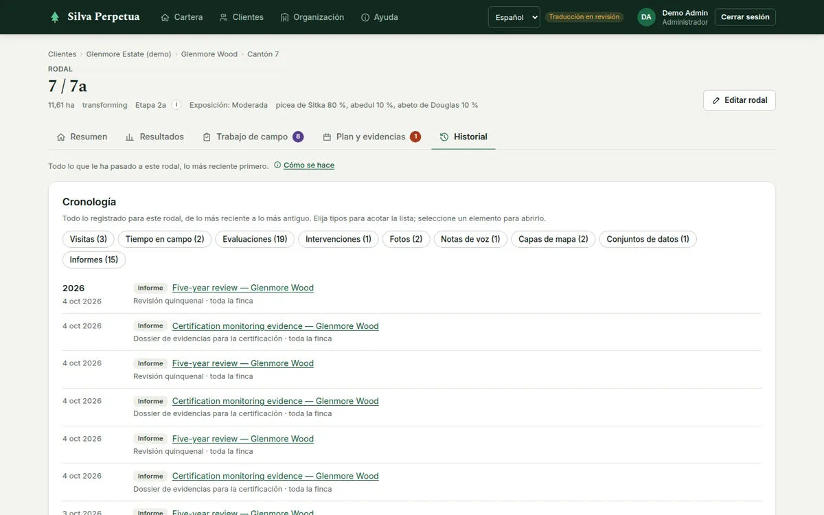Click the Silva Perpetua tree logo
Viewport: 824px width, 515px height.
[x=55, y=17]
